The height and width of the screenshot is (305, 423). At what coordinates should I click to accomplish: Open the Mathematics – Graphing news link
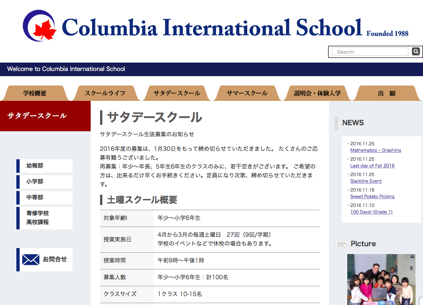click(375, 150)
